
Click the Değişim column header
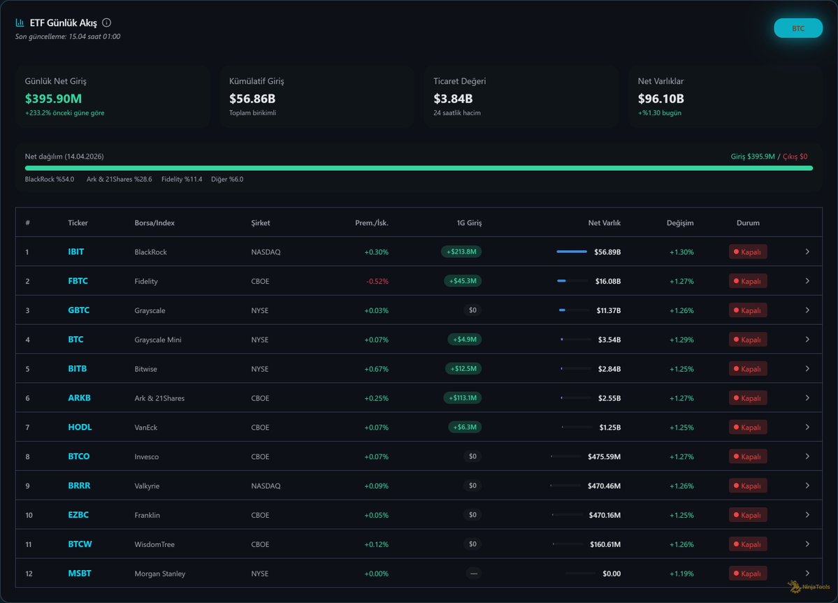(x=679, y=223)
